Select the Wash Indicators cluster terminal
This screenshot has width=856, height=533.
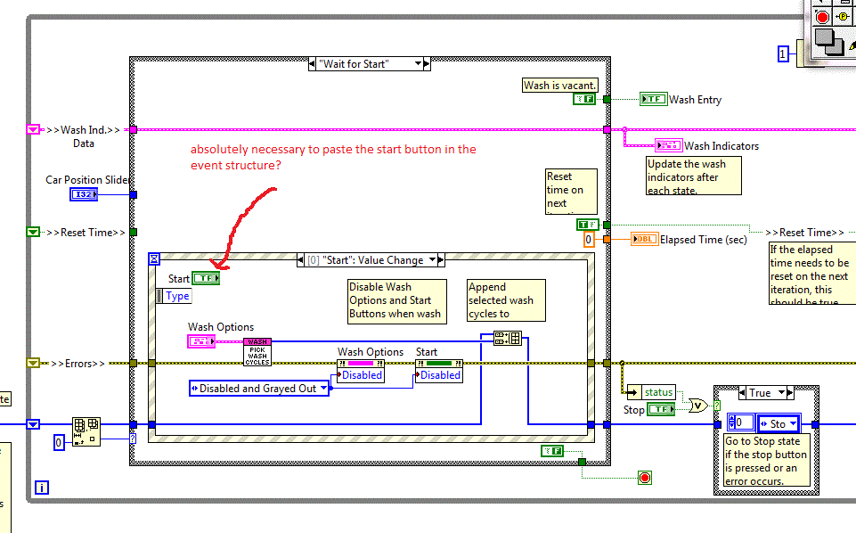pyautogui.click(x=669, y=145)
